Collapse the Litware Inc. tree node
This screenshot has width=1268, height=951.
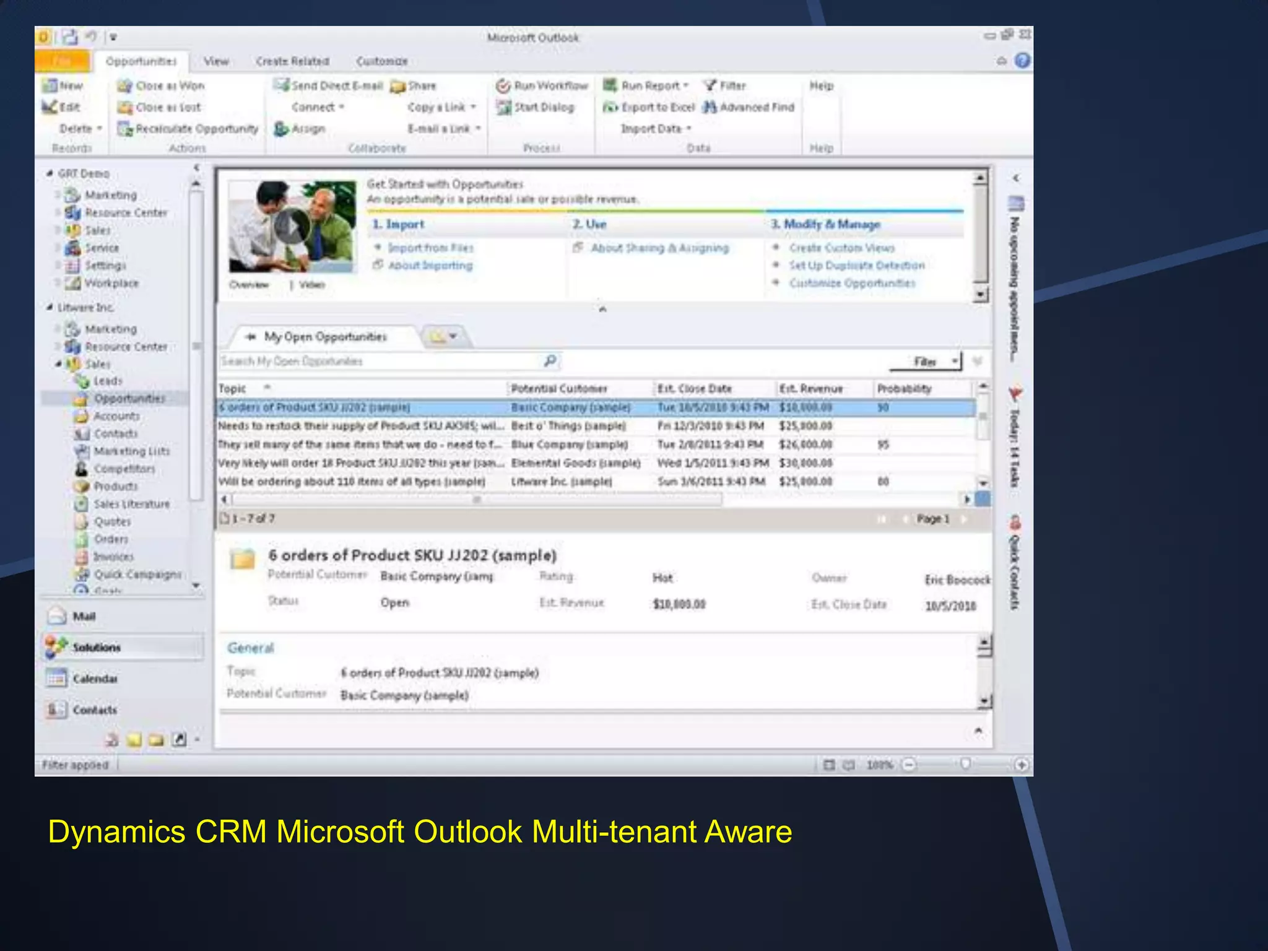pos(50,307)
